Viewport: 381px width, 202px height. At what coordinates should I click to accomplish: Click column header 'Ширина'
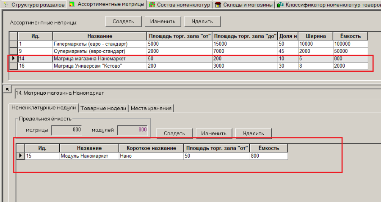[x=316, y=36]
